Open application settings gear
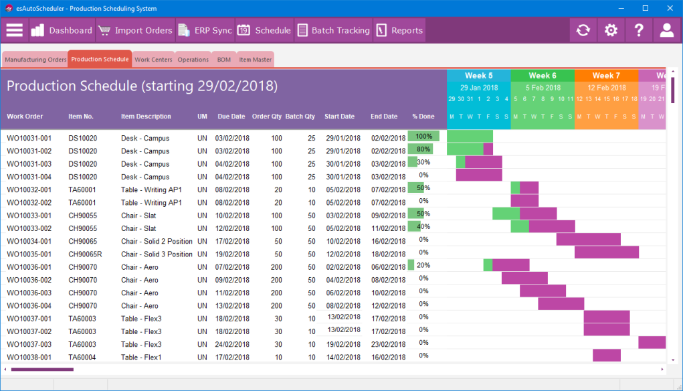The width and height of the screenshot is (683, 391). [610, 30]
